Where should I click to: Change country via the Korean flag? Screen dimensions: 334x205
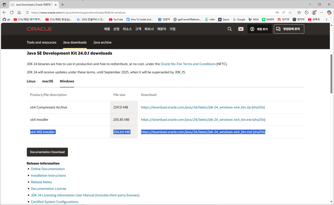pyautogui.click(x=241, y=29)
